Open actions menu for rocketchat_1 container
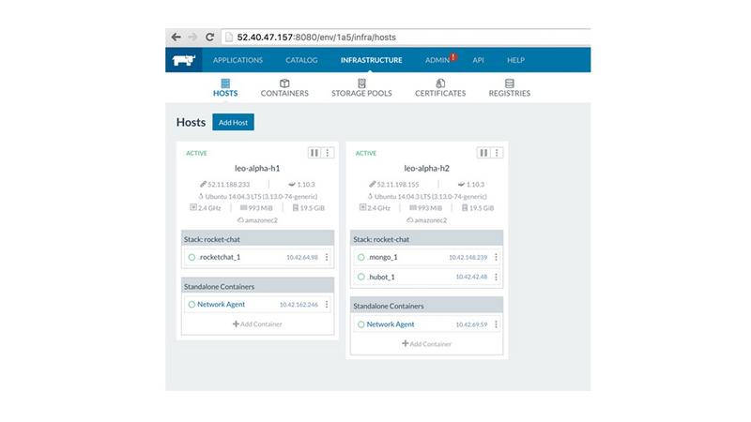This screenshot has width=751, height=422. [x=327, y=257]
